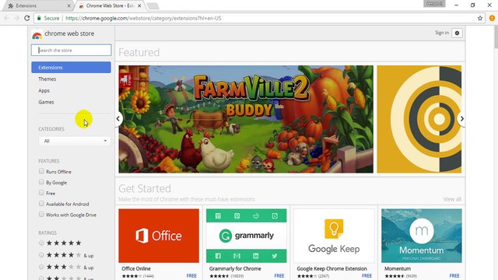Screen dimensions: 498x280
Task: Focus the Search the store field
Action: pyautogui.click(x=71, y=50)
